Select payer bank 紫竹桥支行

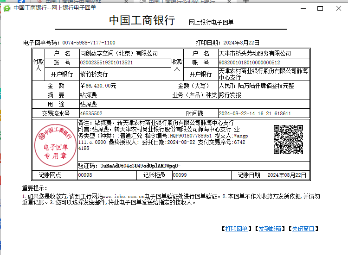pos(94,74)
